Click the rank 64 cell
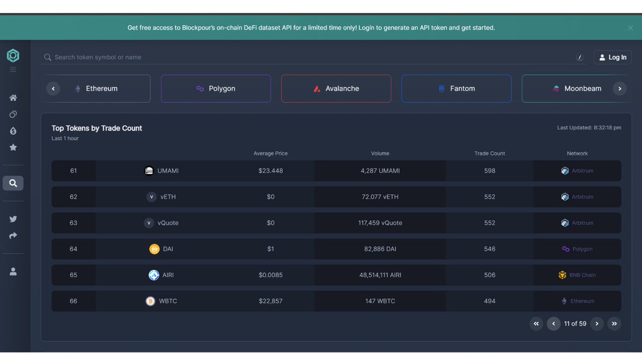 pos(73,249)
